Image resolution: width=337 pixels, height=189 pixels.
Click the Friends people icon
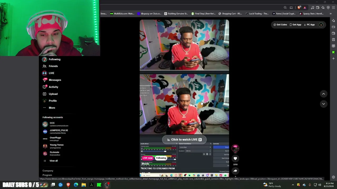point(44,66)
